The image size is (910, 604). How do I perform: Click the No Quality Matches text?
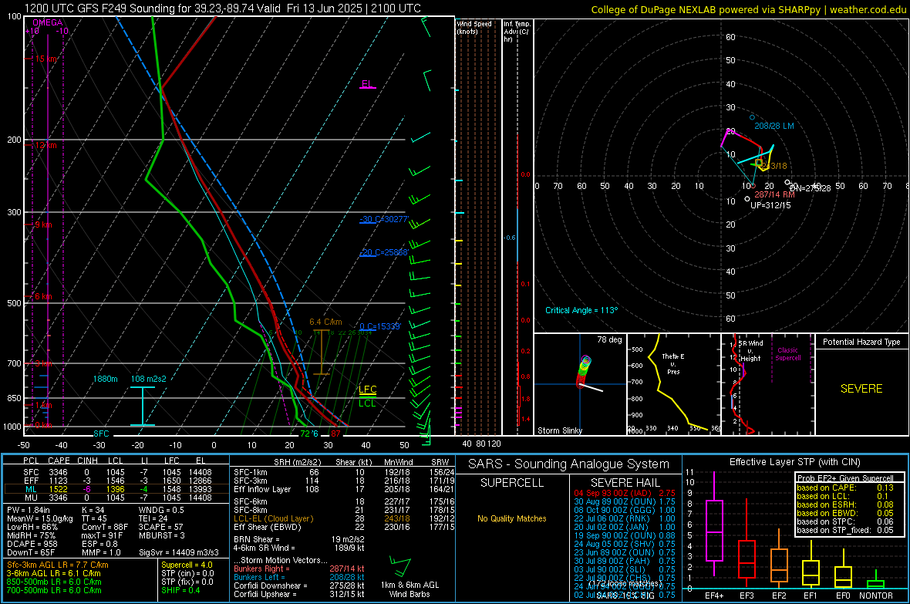tap(512, 518)
